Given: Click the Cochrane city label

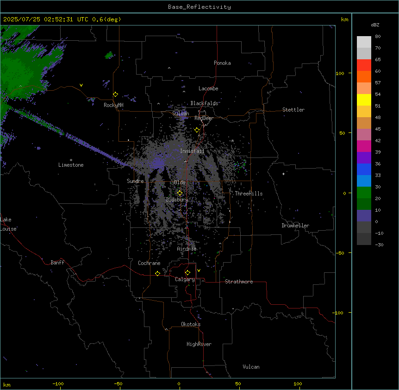Looking at the screenshot, I should coord(149,263).
